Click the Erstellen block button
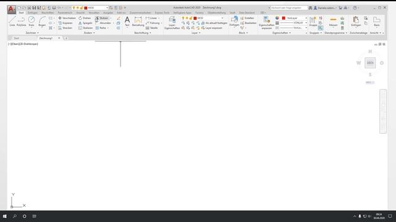 click(247, 18)
